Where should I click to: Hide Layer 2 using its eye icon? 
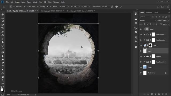141,67
